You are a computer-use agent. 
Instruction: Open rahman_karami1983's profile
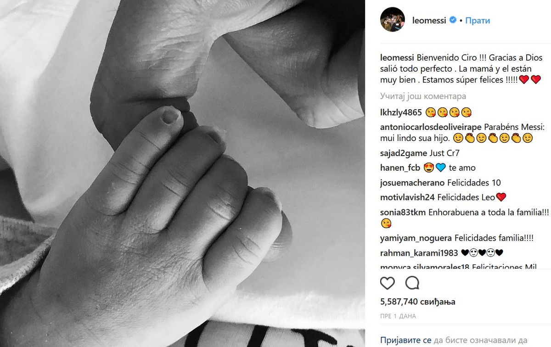coord(416,253)
